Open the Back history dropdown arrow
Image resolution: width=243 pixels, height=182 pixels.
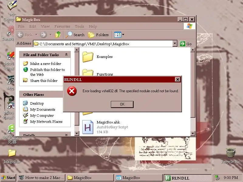click(36, 35)
